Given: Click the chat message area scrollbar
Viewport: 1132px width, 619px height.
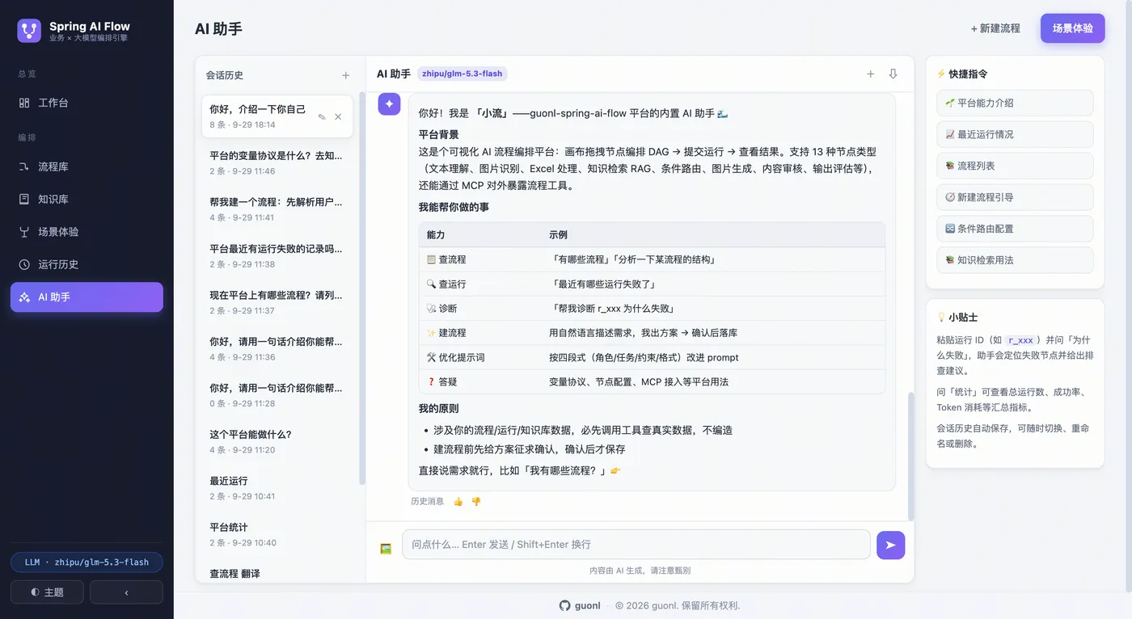Looking at the screenshot, I should coord(910,457).
